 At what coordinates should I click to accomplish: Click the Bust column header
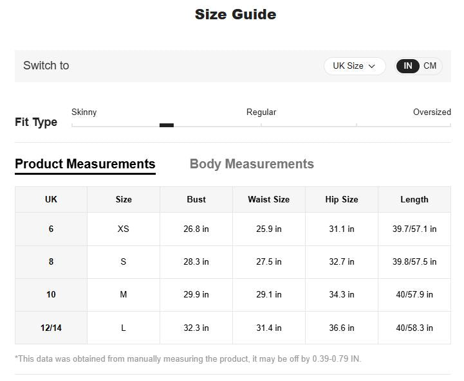196,200
